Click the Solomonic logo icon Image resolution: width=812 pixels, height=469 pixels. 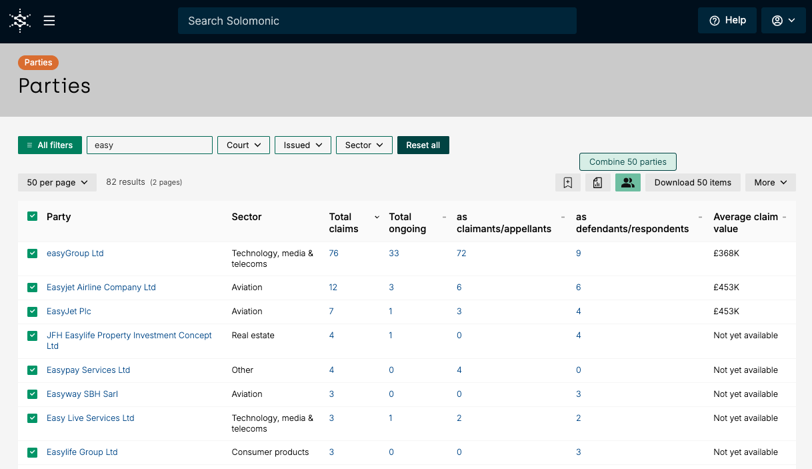(21, 21)
